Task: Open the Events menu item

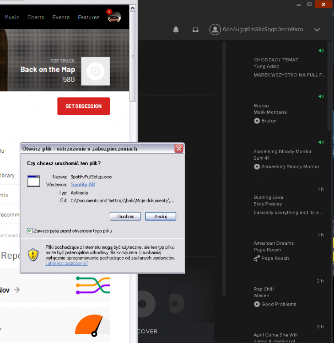Action: pyautogui.click(x=61, y=17)
